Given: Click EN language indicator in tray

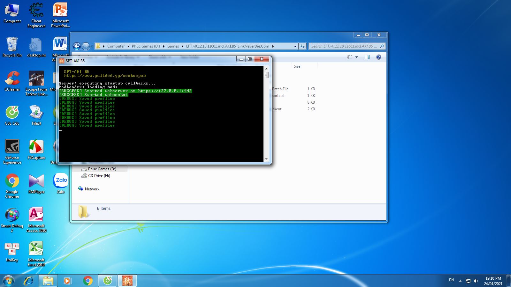Looking at the screenshot, I should click(x=451, y=280).
